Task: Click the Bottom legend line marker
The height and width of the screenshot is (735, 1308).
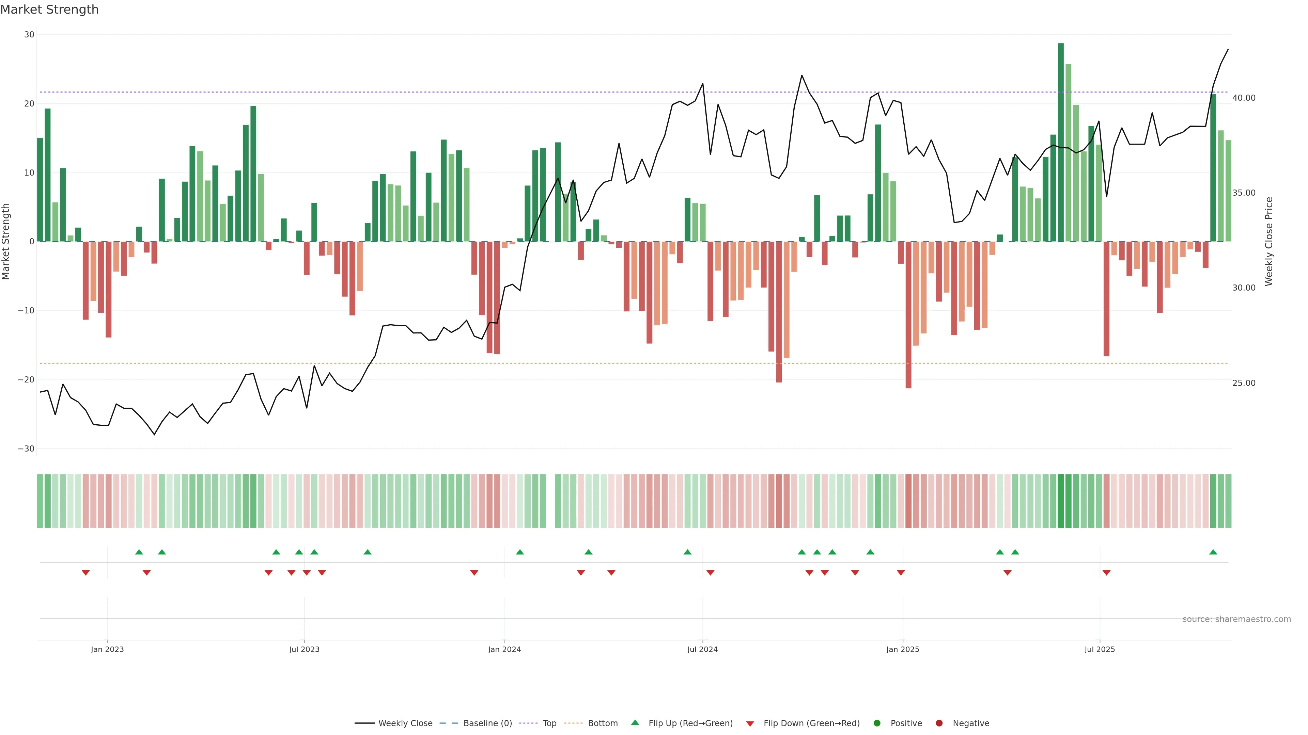Action: (x=573, y=723)
